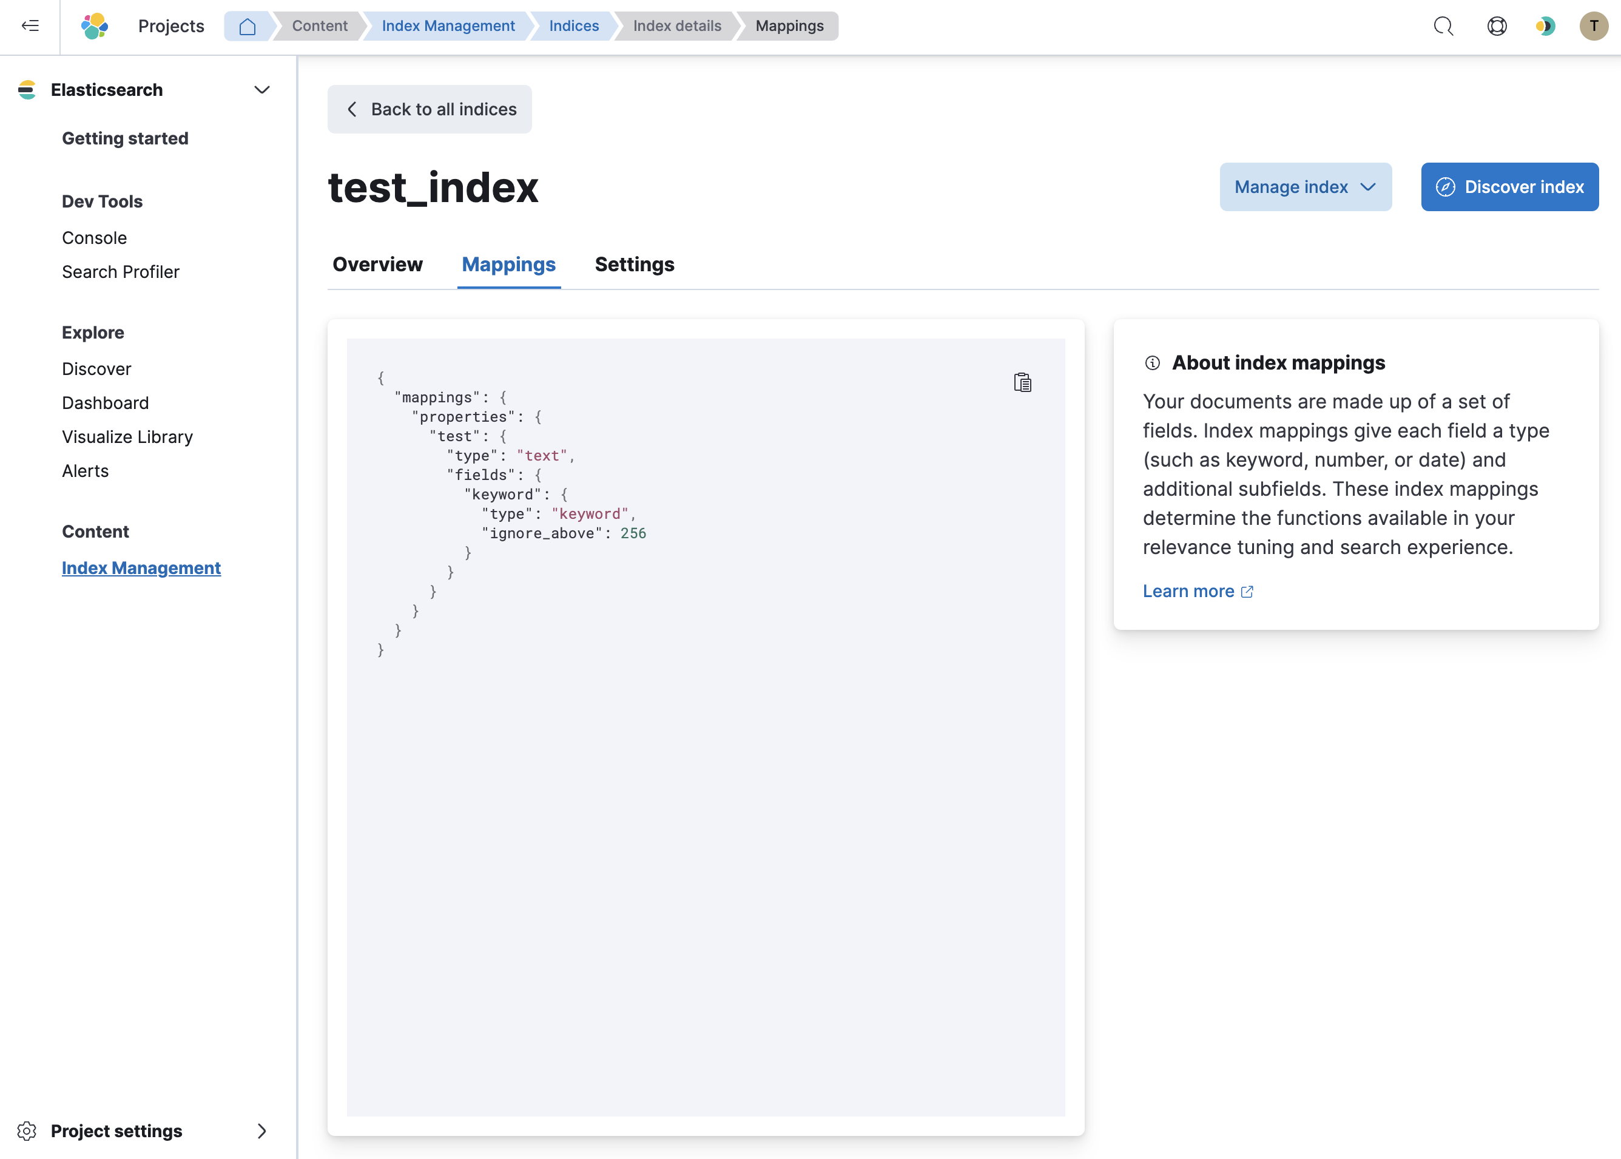Click the Discover index blue button
The height and width of the screenshot is (1159, 1621).
point(1511,186)
